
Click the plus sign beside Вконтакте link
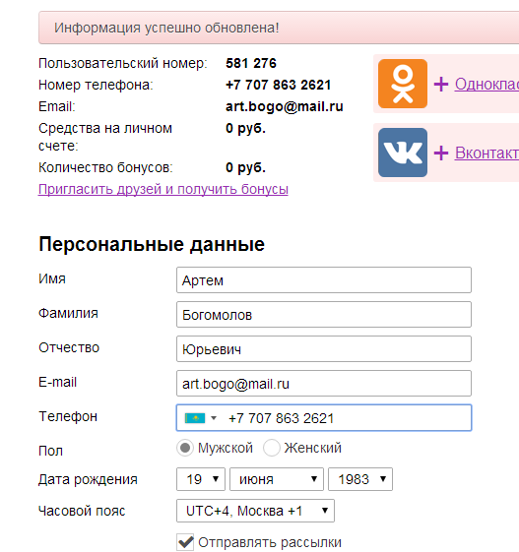click(x=441, y=153)
